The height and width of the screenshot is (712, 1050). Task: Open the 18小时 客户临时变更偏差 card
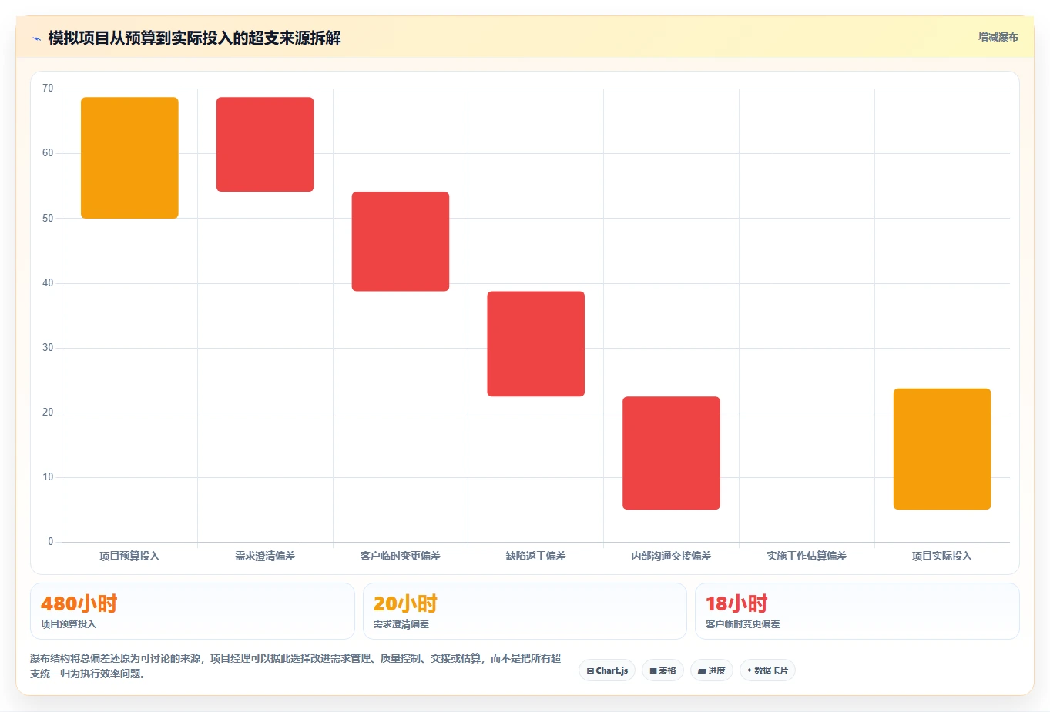pos(857,611)
